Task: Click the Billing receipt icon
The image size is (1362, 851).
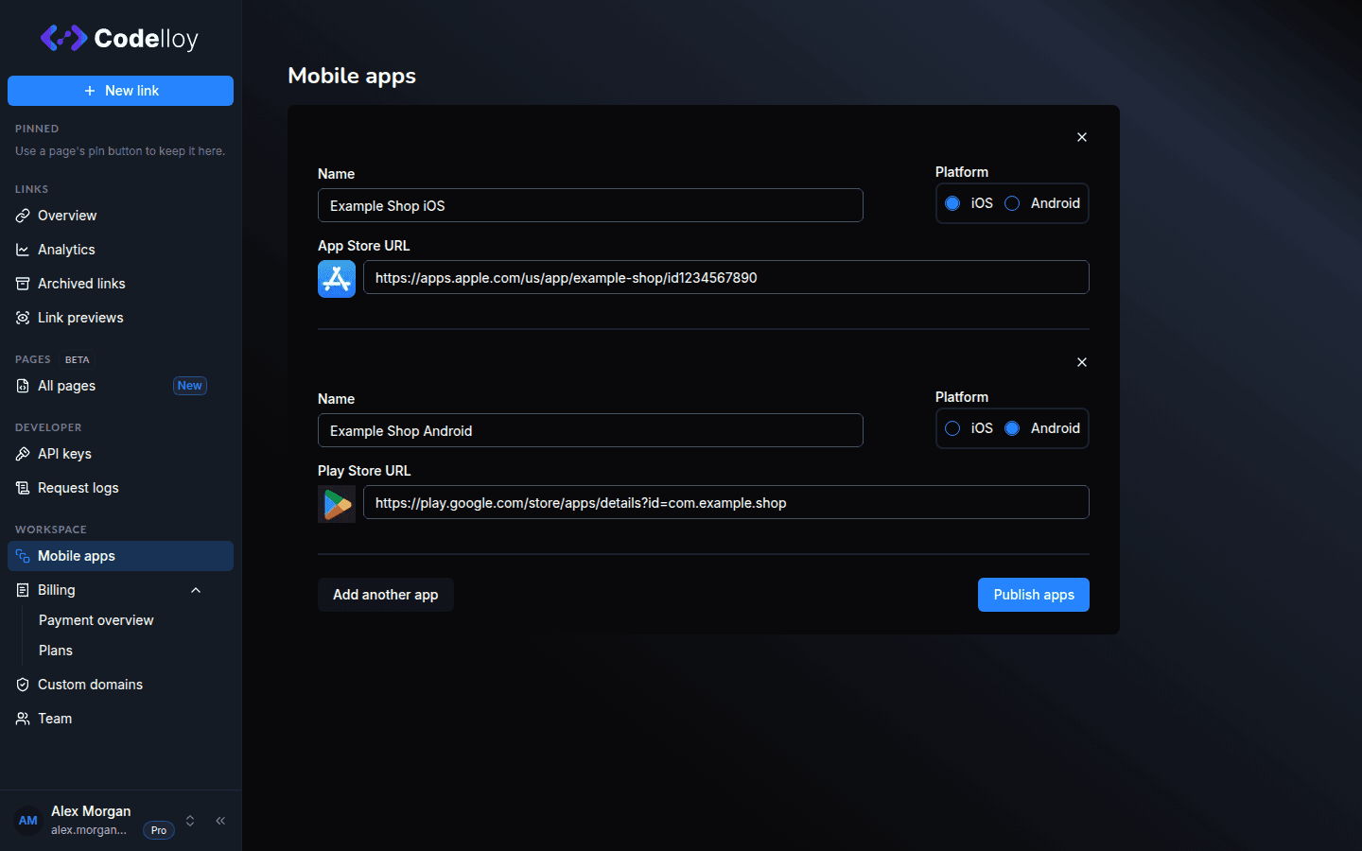Action: [x=23, y=590]
